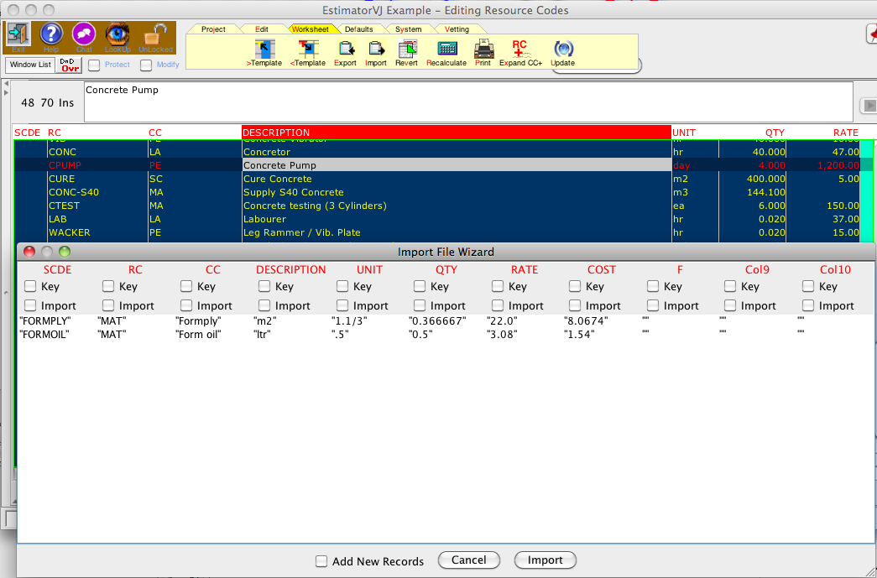Check Key box under UNIT column
Viewport: 877px width, 578px height.
point(342,286)
